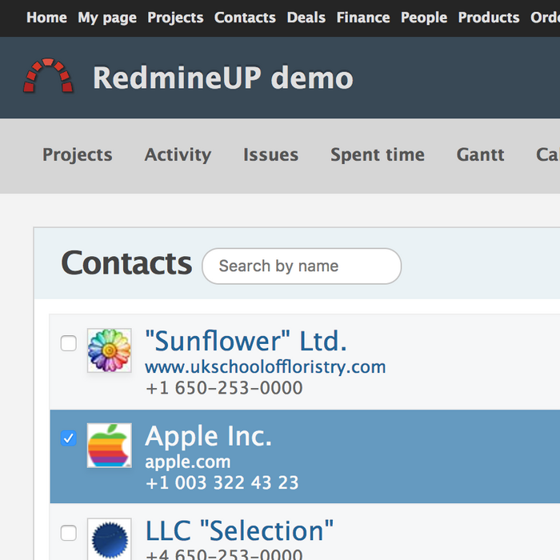The height and width of the screenshot is (560, 560).
Task: Switch to the Issues tab
Action: tap(270, 155)
